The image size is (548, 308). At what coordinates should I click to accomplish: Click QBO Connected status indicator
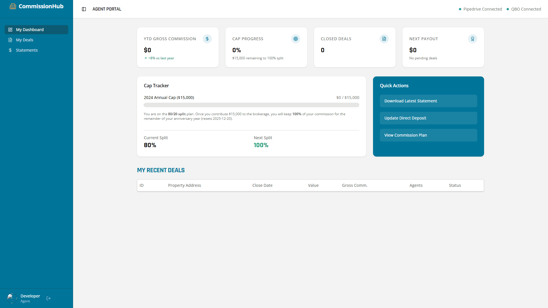pyautogui.click(x=524, y=9)
